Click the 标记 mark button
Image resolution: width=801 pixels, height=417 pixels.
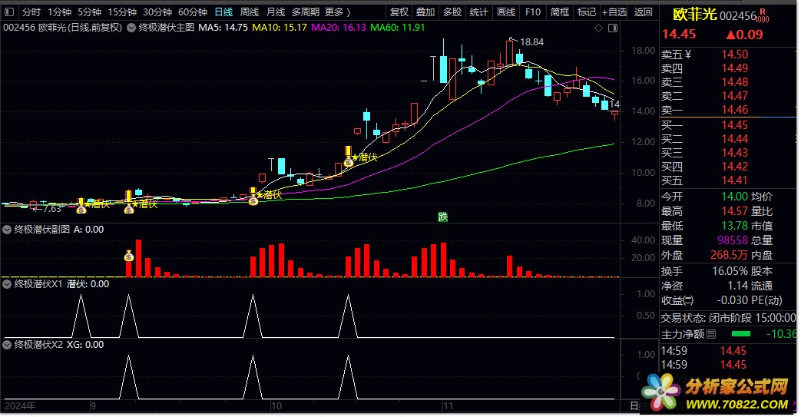[x=587, y=12]
